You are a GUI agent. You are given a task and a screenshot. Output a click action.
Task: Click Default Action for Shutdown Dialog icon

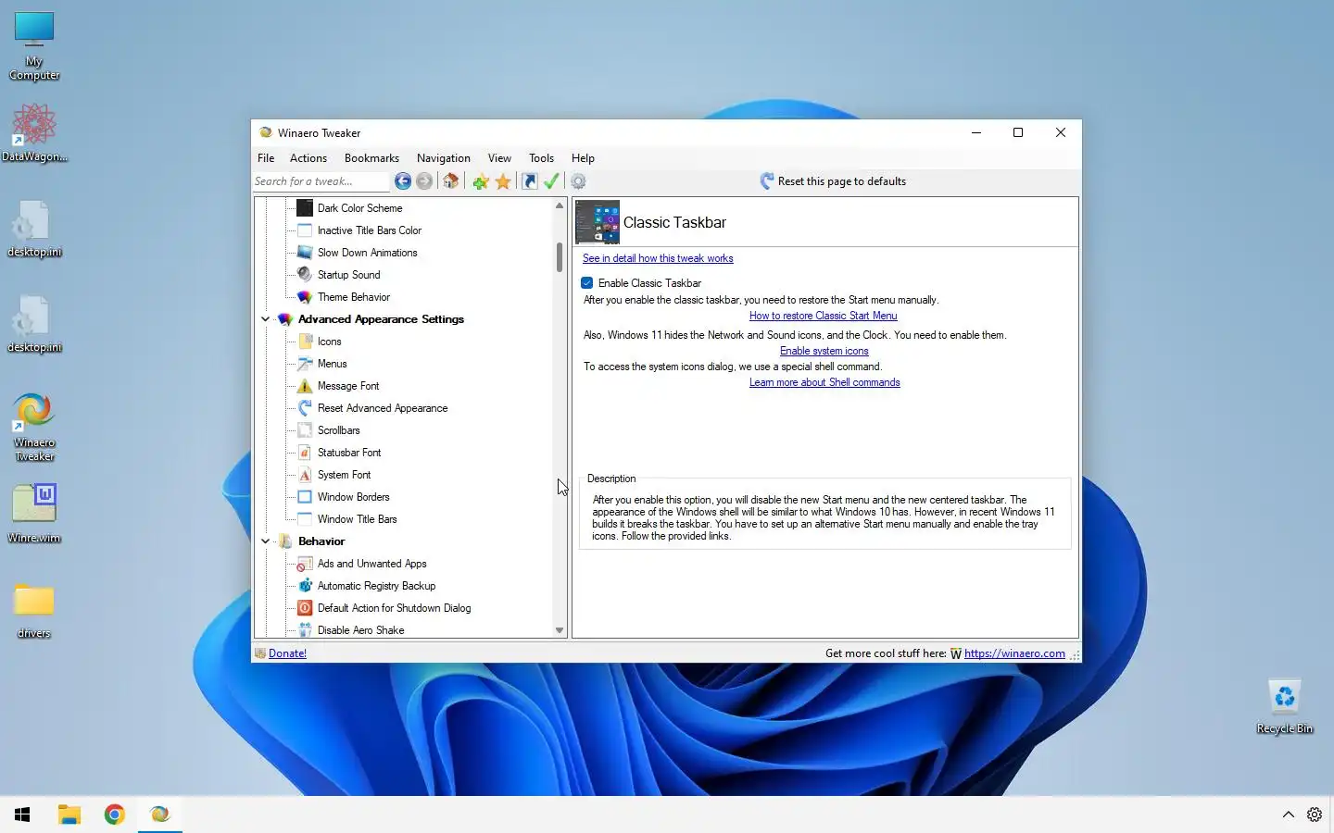[x=305, y=608]
